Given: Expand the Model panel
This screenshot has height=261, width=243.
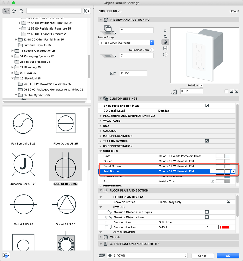Looking at the screenshot, I should (101, 237).
